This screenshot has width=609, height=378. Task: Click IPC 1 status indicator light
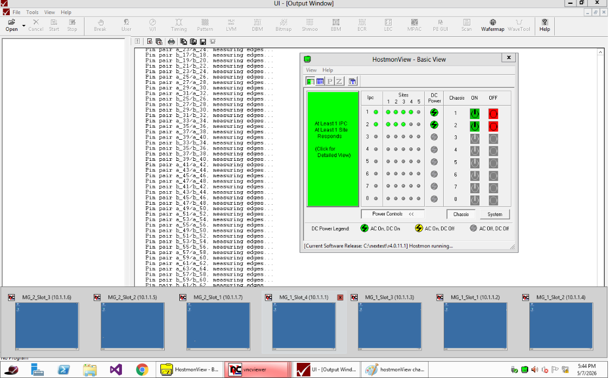pos(375,112)
